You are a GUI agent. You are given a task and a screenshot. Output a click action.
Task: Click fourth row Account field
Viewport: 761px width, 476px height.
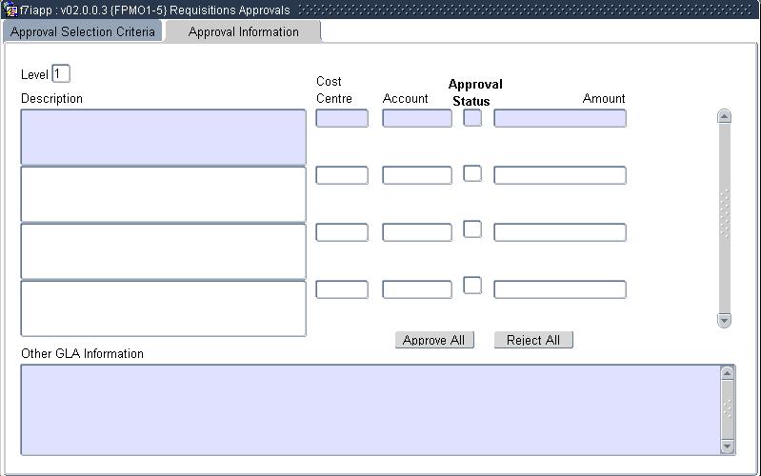click(x=417, y=289)
